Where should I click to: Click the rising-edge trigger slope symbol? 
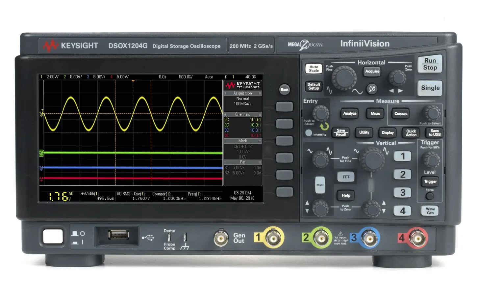pos(225,77)
